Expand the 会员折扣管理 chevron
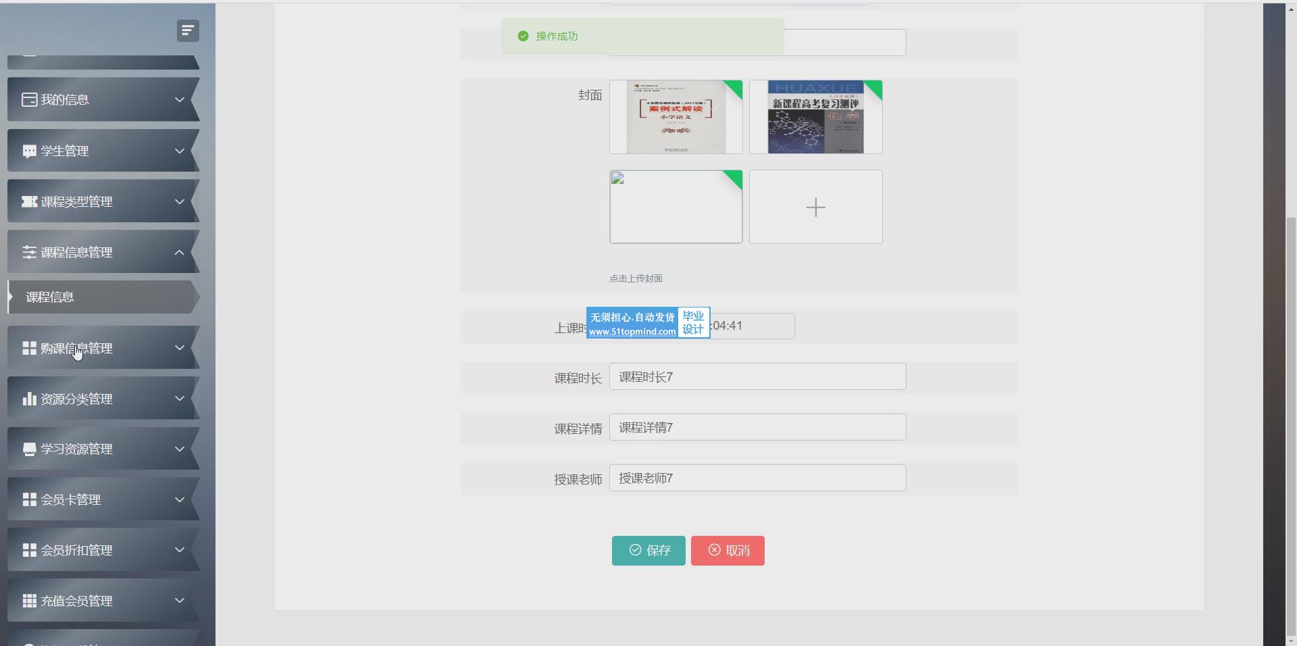1297x646 pixels. click(180, 550)
